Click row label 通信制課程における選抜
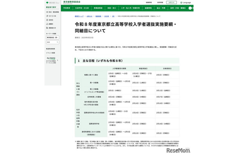 coord(91,133)
